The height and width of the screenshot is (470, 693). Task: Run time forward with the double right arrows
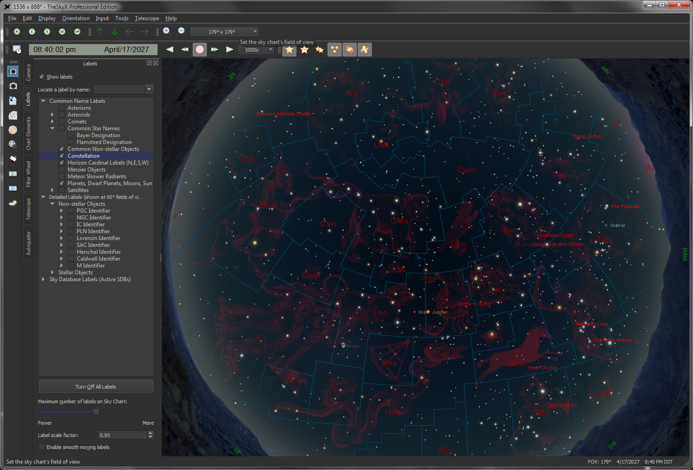[x=215, y=49]
